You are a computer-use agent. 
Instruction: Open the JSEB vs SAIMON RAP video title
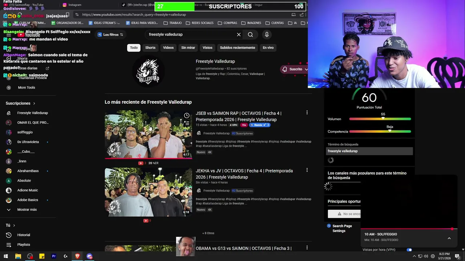tap(238, 116)
